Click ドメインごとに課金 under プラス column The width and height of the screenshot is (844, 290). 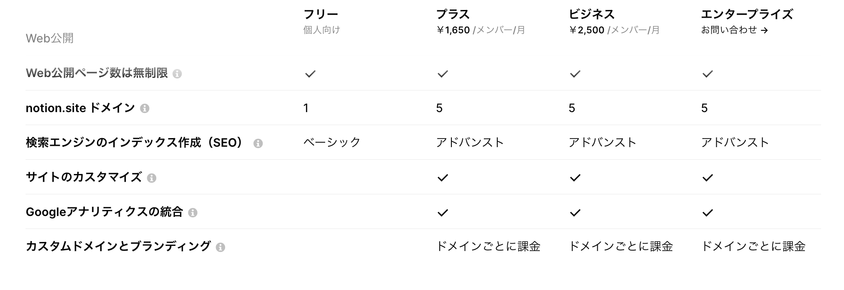click(488, 246)
